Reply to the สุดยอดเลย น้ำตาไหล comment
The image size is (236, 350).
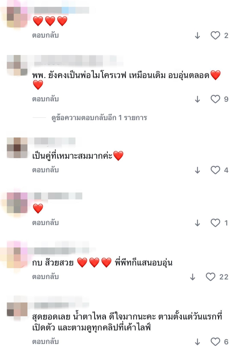(x=45, y=341)
